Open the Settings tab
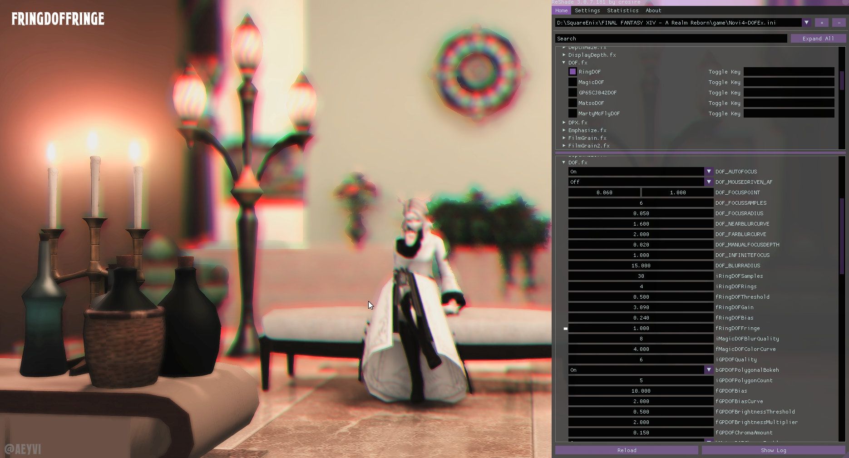The height and width of the screenshot is (458, 849). point(587,10)
